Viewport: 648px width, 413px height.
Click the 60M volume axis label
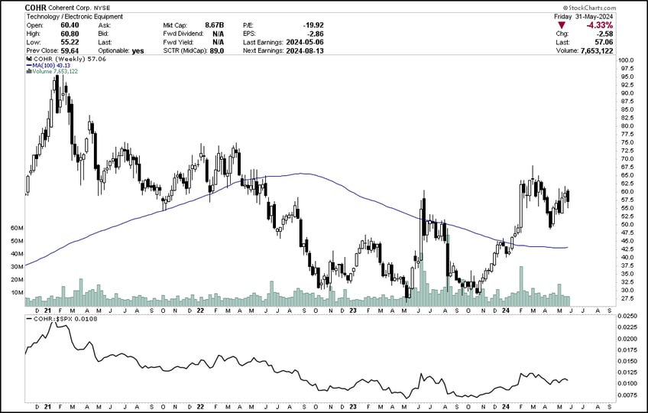17,228
